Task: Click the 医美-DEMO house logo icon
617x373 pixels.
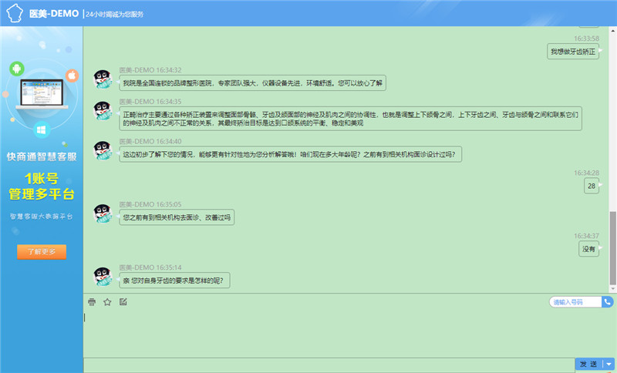Action: click(13, 13)
